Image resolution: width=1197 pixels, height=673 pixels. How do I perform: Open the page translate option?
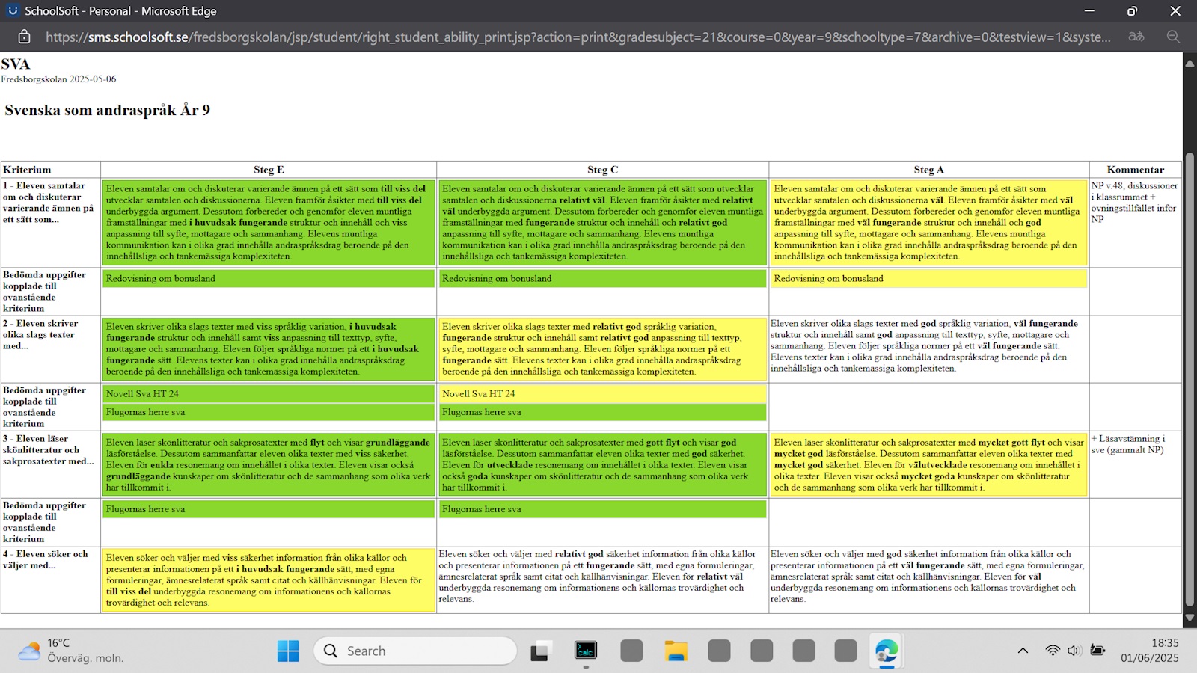(x=1136, y=37)
